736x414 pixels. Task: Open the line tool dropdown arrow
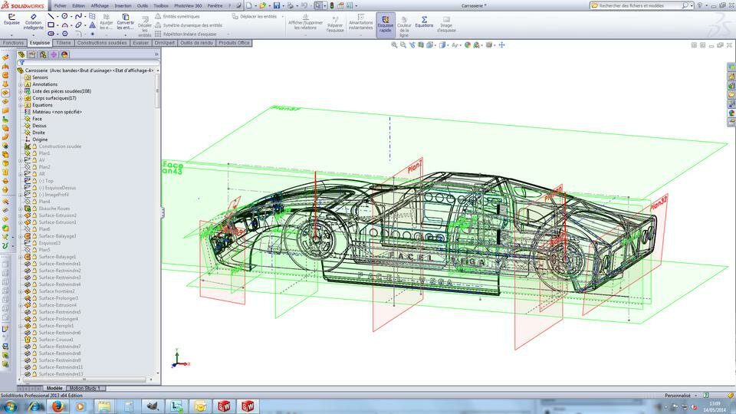(58, 16)
